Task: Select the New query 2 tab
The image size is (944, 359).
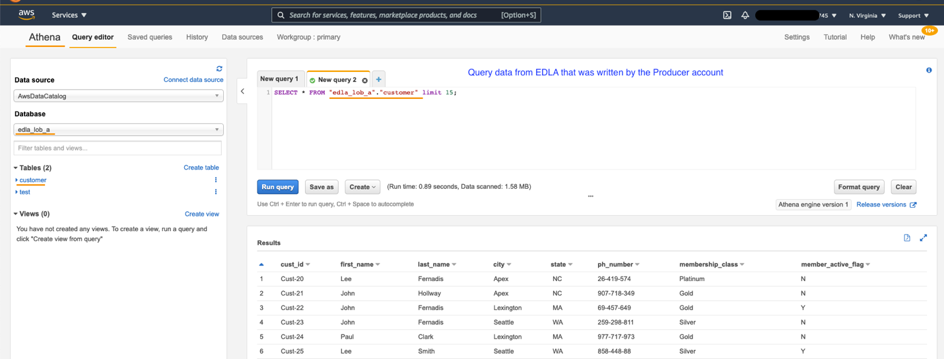Action: tap(337, 80)
